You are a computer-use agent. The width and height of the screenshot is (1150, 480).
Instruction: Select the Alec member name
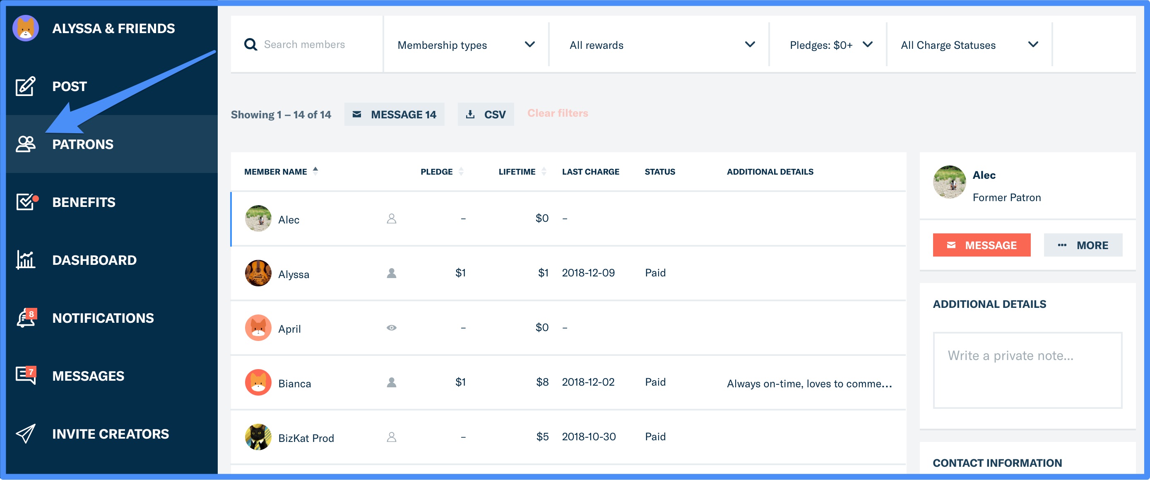(x=289, y=219)
